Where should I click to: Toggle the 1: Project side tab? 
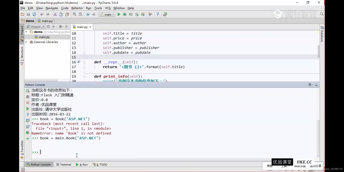pos(22,34)
